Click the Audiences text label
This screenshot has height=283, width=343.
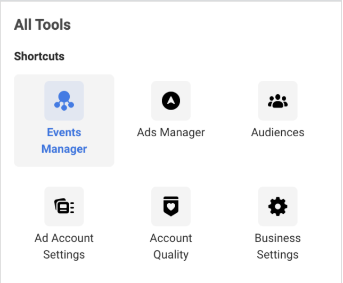point(277,132)
